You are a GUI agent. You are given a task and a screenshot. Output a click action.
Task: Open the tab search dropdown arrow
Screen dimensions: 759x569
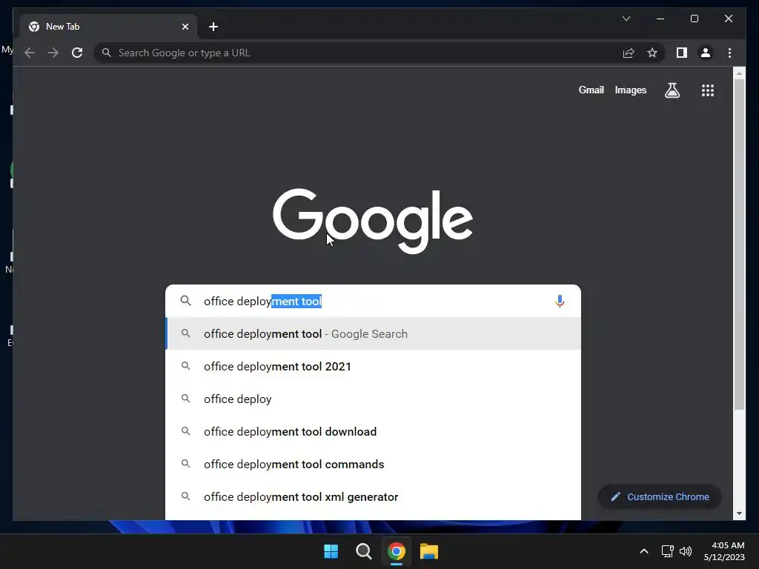626,19
